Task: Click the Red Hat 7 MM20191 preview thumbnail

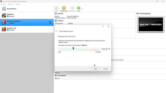Action: [x=151, y=25]
